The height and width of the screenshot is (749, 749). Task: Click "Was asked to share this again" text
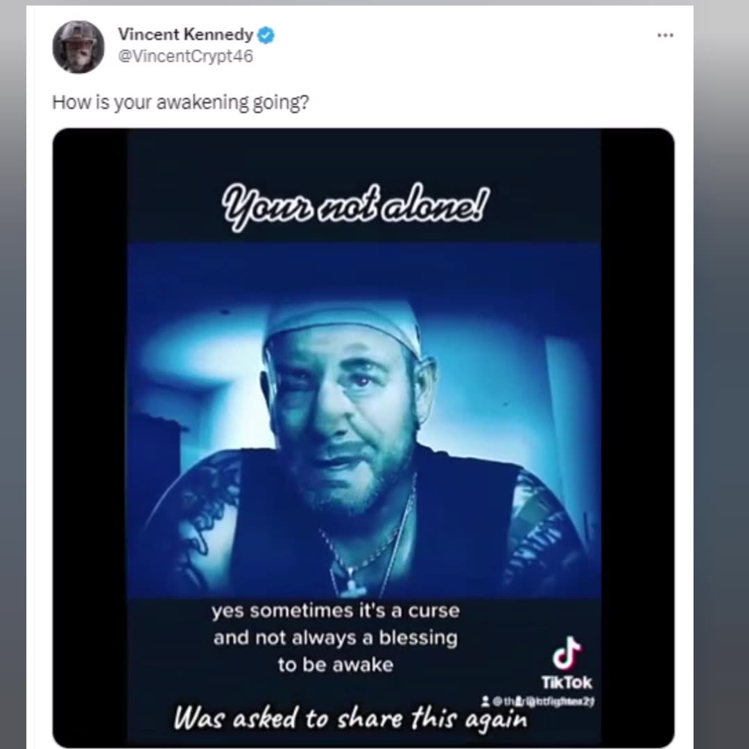[x=350, y=718]
